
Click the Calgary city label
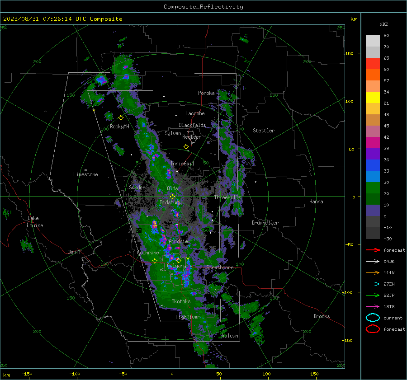[176, 266]
